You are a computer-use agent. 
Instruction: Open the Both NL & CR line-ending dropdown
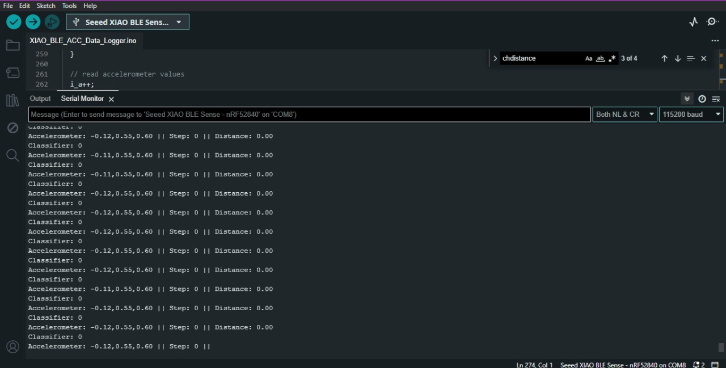(x=624, y=114)
